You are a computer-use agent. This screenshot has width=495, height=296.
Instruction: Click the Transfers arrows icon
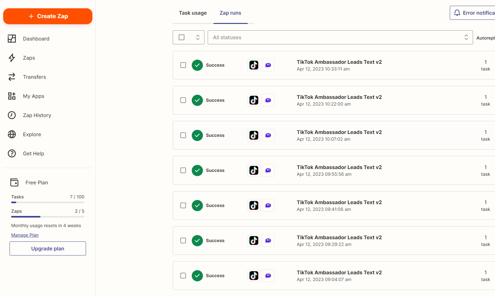pos(12,77)
